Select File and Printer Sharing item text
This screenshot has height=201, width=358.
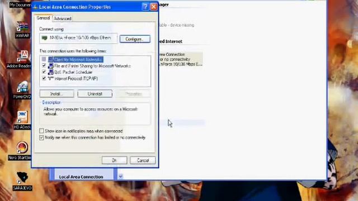pyautogui.click(x=92, y=66)
